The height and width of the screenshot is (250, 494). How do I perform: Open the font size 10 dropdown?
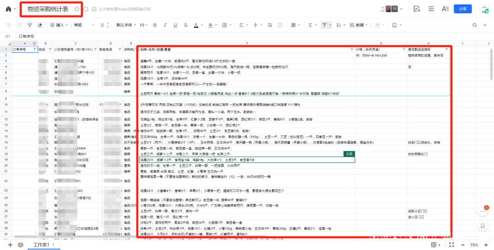(144, 25)
